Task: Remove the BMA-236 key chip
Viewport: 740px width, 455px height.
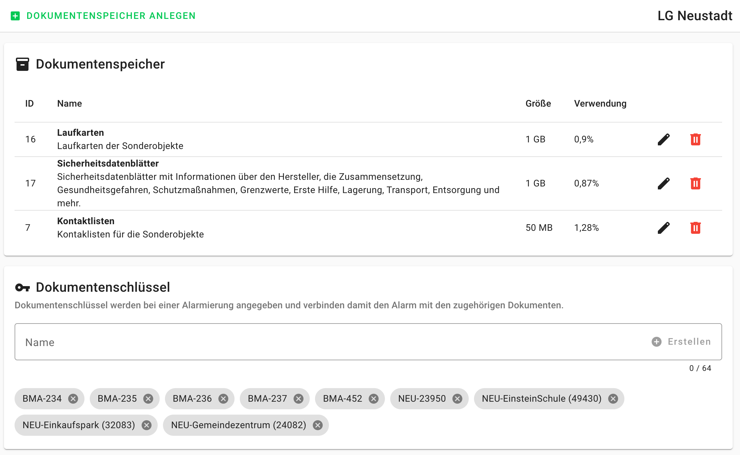Action: [223, 399]
